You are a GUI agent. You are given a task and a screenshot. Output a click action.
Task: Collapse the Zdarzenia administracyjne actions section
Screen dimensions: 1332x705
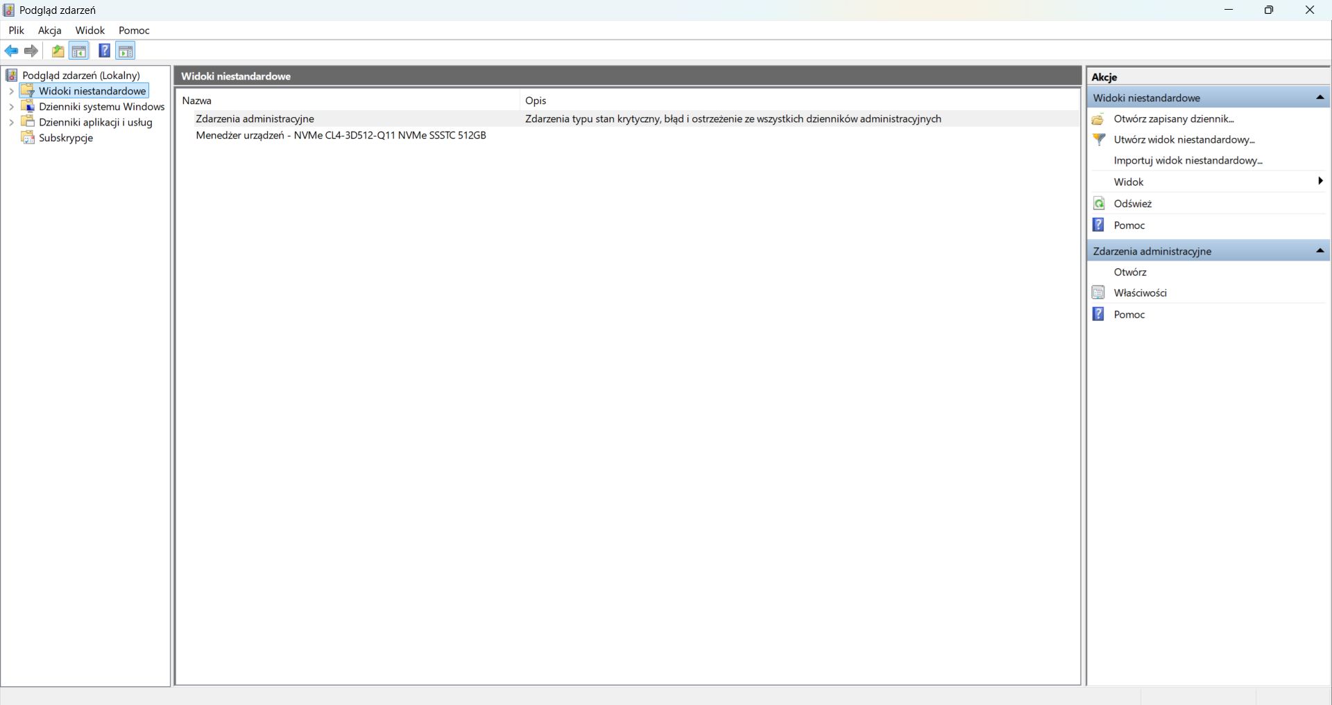click(1320, 250)
